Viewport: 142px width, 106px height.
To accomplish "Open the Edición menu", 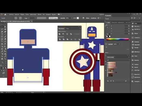I will coord(17,14).
